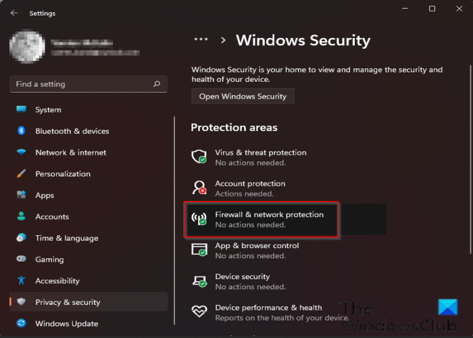Screen dimensions: 473x338
Task: Click the Device performance & health heart icon
Action: [199, 312]
